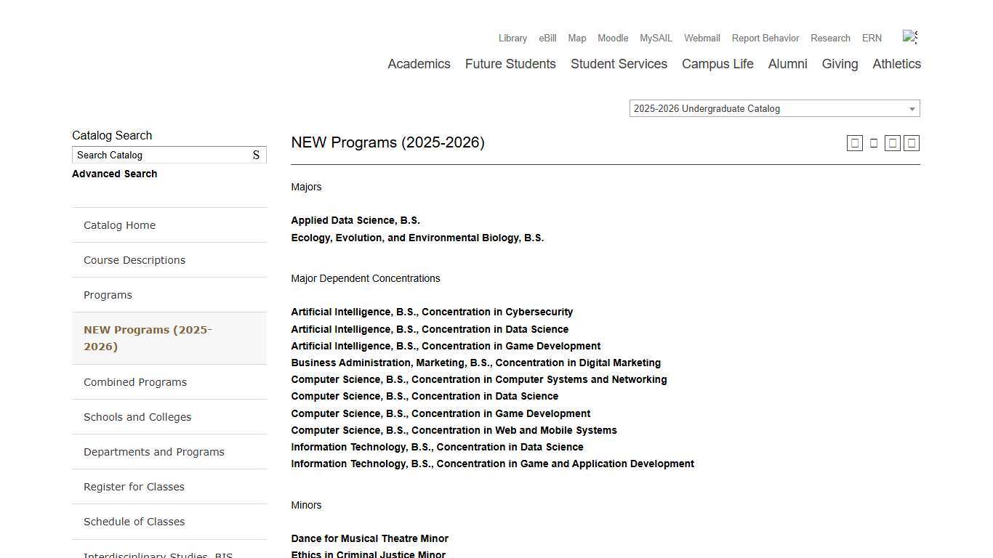View the Dance for Musical Theatre Minor
This screenshot has width=993, height=558.
pos(369,538)
